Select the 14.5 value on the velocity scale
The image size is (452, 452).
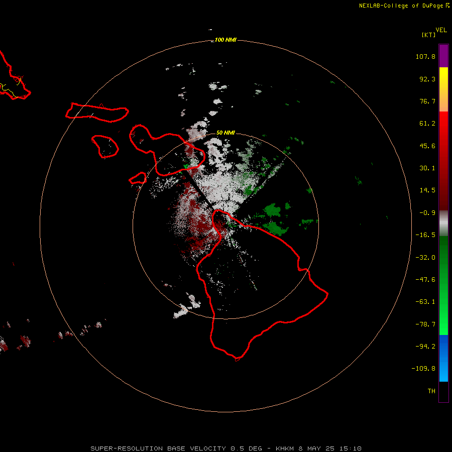pyautogui.click(x=427, y=190)
